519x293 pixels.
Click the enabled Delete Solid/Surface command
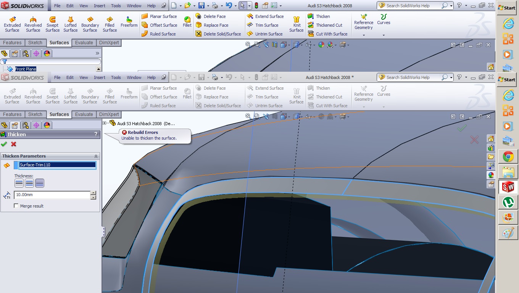[x=218, y=34]
